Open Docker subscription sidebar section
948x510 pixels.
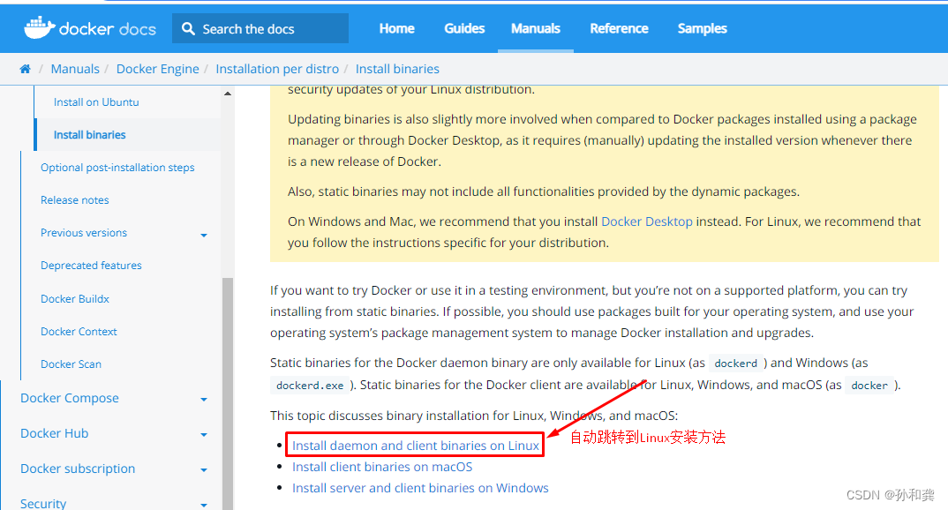pyautogui.click(x=78, y=469)
